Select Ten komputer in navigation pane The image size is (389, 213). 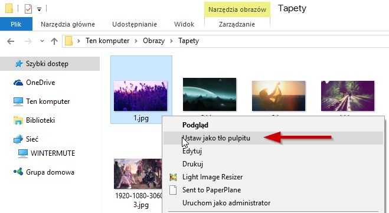click(48, 101)
